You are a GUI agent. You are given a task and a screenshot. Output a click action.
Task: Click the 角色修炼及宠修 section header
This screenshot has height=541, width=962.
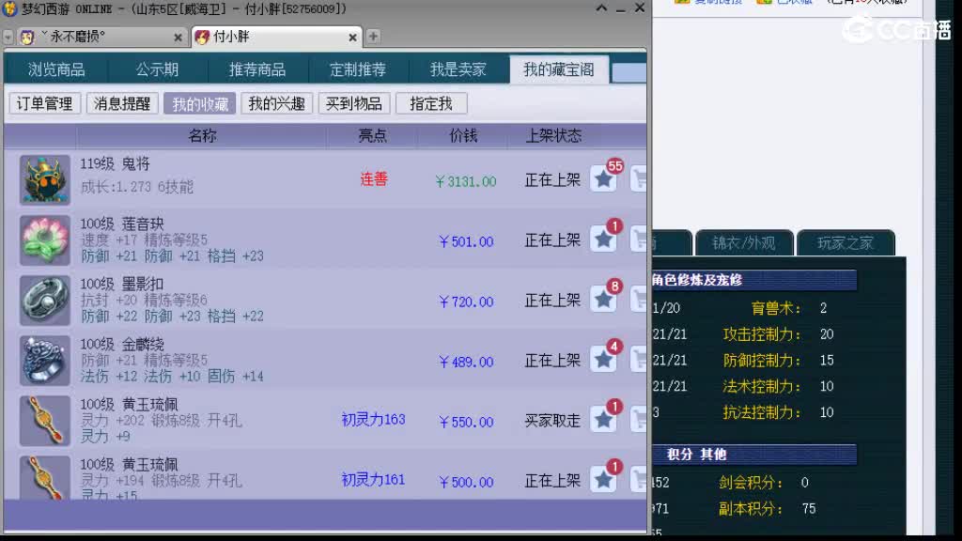(754, 280)
